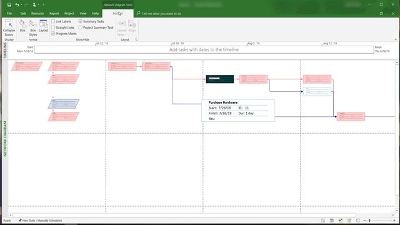Enable the Straight Links checkbox

53,27
